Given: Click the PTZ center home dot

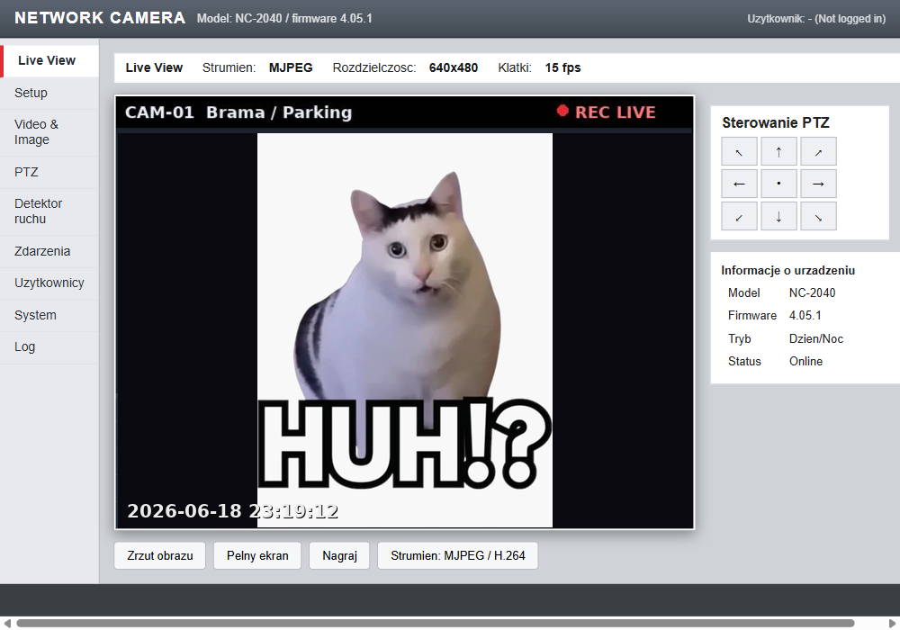Looking at the screenshot, I should [x=778, y=184].
